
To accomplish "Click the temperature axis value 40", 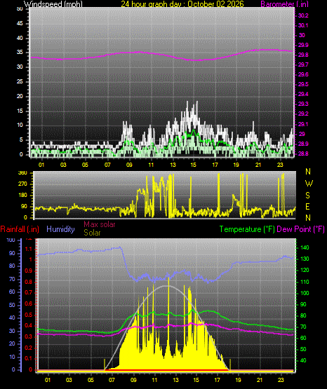I will (x=303, y=360).
